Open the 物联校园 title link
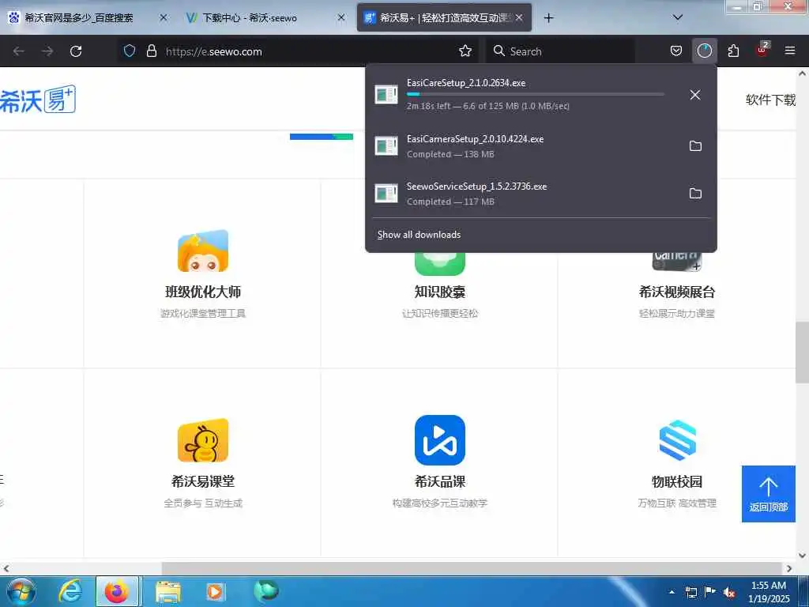The height and width of the screenshot is (607, 809). click(677, 481)
